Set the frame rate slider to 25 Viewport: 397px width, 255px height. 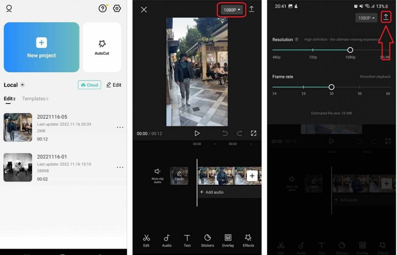pos(303,87)
